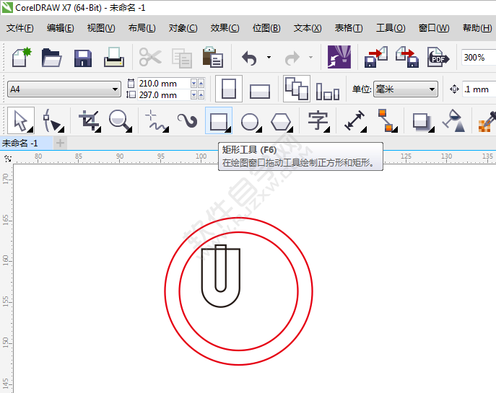The image size is (496, 393).
Task: Select the Text tool
Action: [318, 121]
